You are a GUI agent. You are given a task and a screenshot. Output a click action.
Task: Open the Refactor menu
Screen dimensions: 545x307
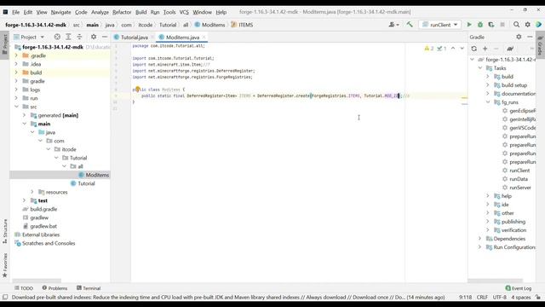point(122,12)
